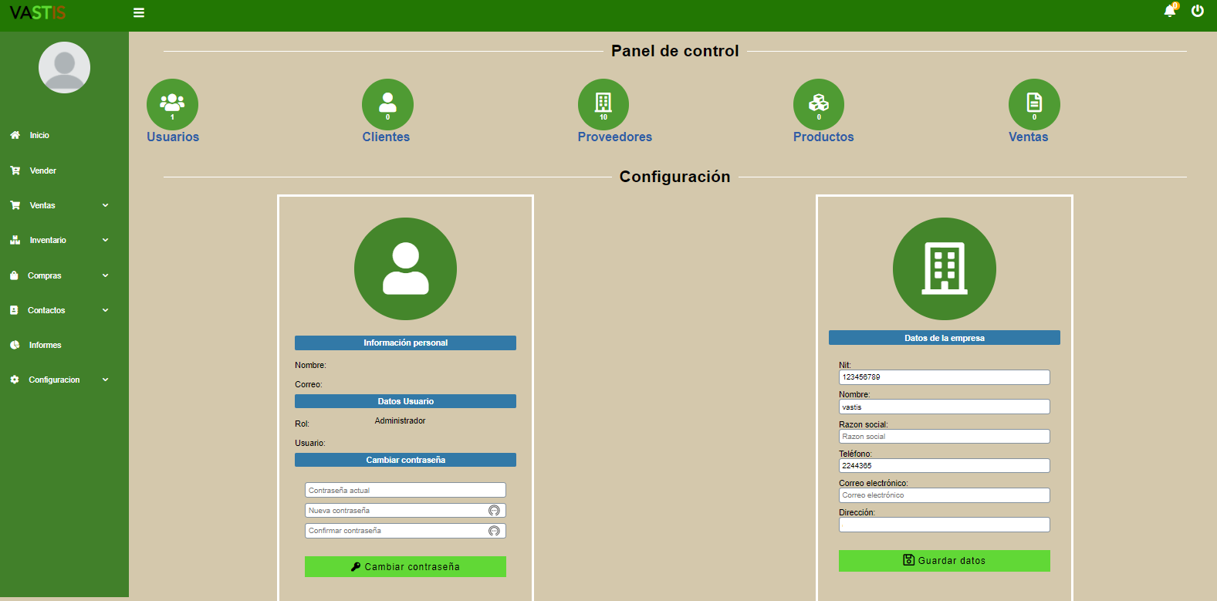The width and height of the screenshot is (1217, 601).
Task: Open Informes in sidebar
Action: pos(45,345)
